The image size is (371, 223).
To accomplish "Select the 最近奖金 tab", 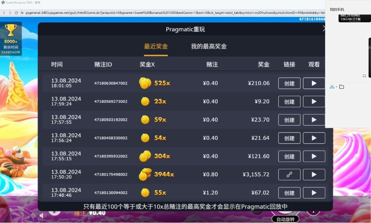I will [156, 47].
